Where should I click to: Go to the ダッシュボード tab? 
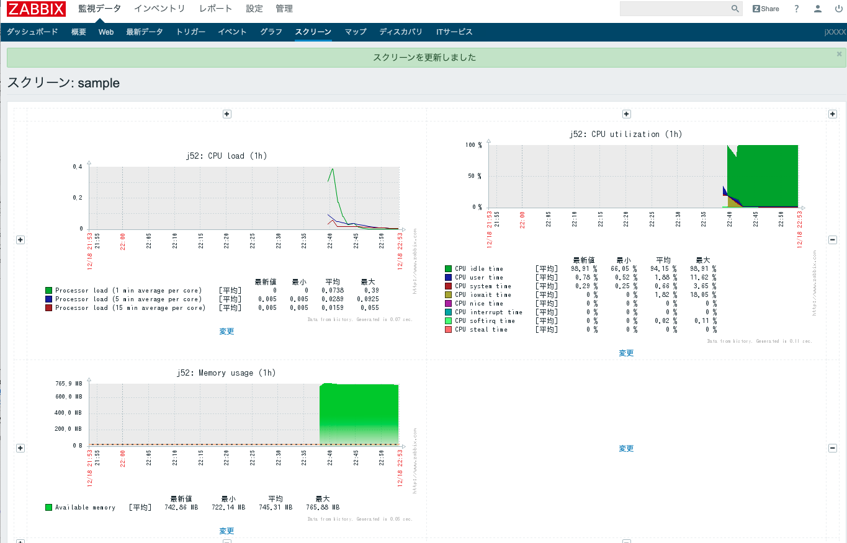32,32
